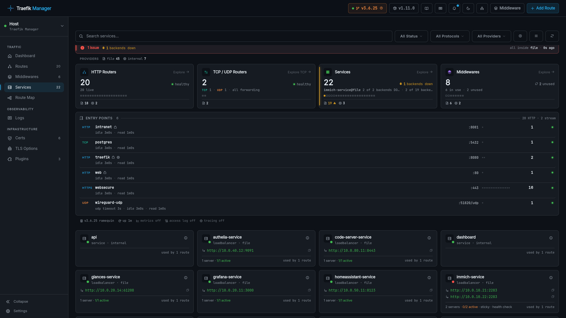Click the Traefik Manager logo
Image resolution: width=566 pixels, height=318 pixels.
pos(29,8)
